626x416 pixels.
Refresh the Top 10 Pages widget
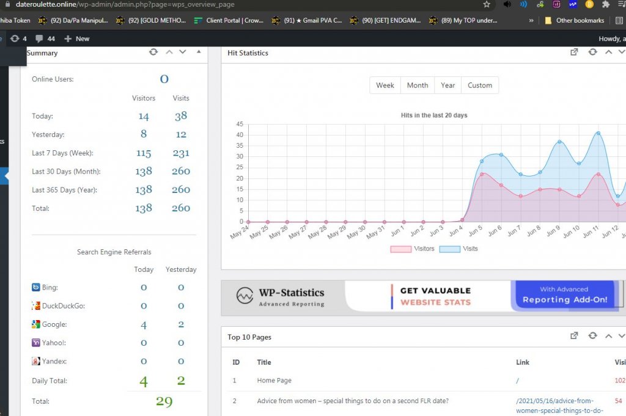click(593, 336)
